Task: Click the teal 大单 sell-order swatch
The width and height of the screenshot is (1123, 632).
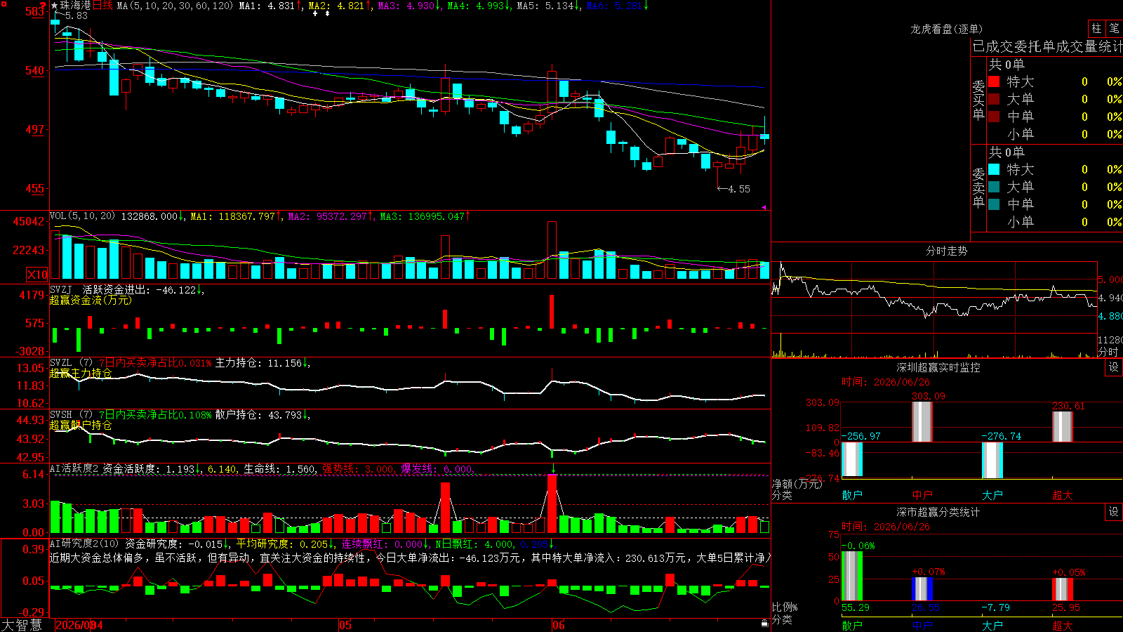Action: click(994, 187)
